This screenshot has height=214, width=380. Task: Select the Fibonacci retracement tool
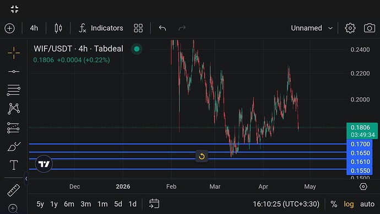(14, 90)
